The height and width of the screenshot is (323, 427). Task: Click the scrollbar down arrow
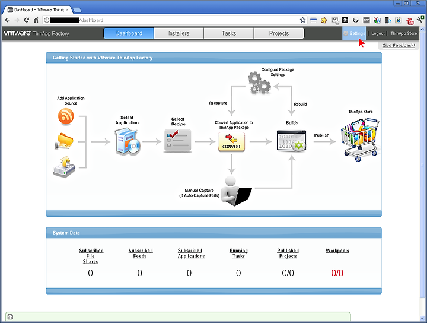(x=422, y=318)
